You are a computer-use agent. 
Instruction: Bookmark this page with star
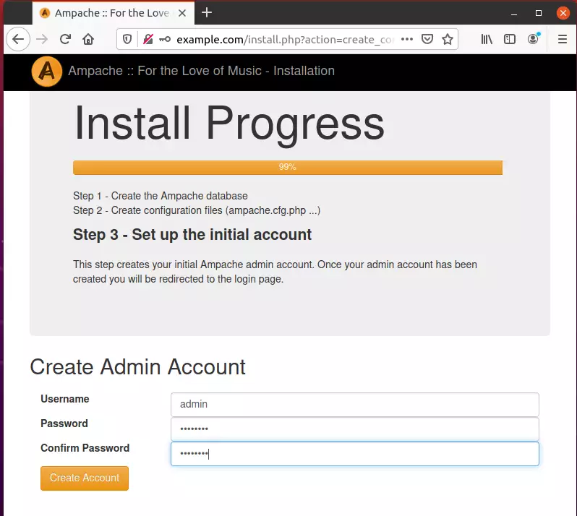coord(448,39)
